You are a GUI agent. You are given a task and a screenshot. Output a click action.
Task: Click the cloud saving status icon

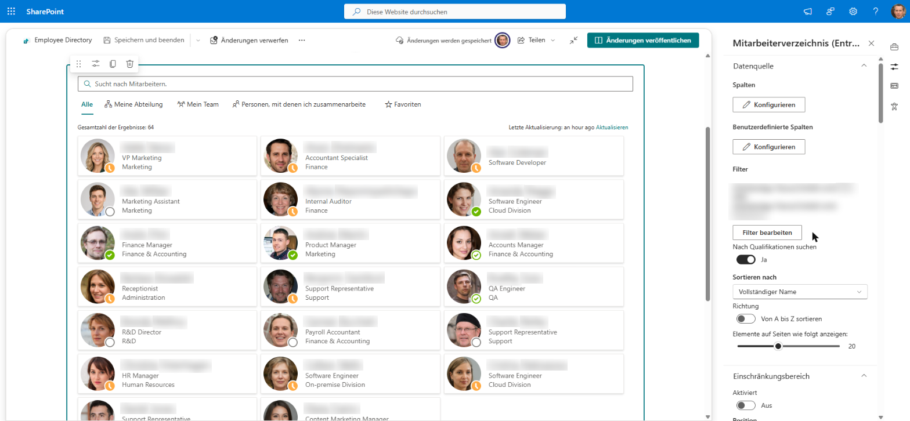tap(399, 40)
